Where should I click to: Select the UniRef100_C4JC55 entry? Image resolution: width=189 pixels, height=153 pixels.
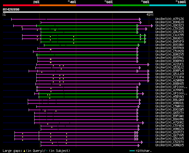pyautogui.click(x=170, y=35)
